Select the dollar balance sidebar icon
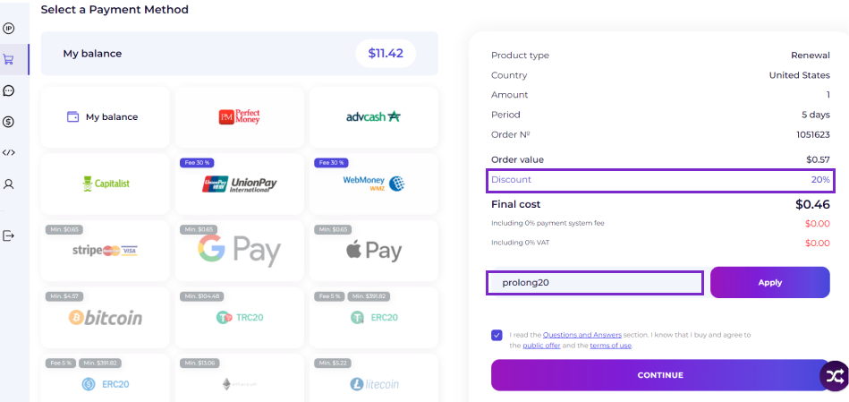The image size is (849, 402). point(8,122)
